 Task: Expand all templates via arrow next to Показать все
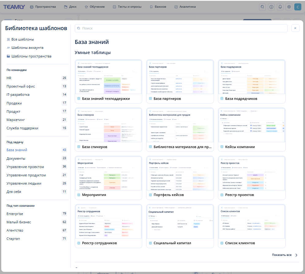[296, 255]
